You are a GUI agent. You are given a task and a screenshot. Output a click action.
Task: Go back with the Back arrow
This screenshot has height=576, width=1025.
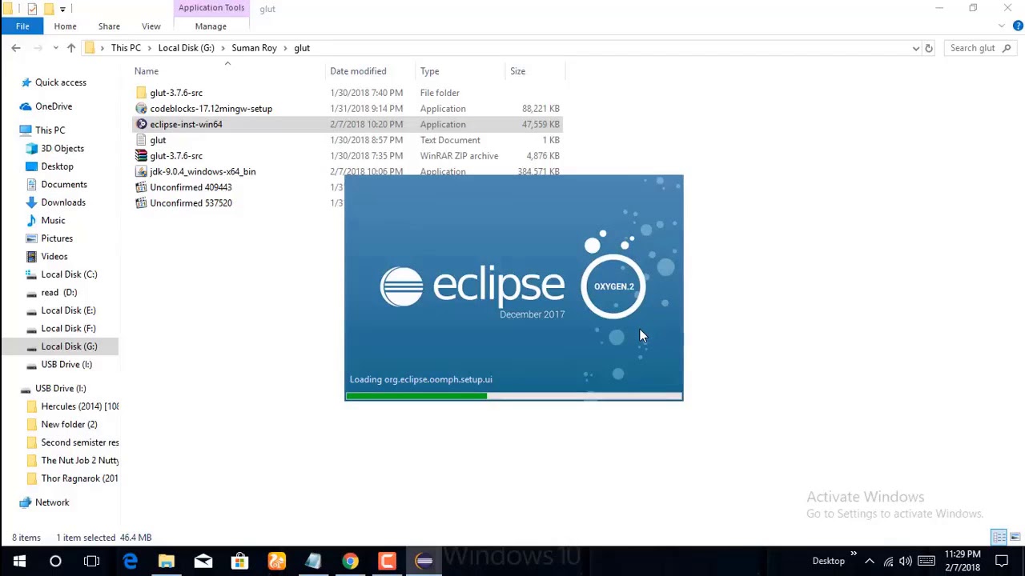click(x=16, y=48)
